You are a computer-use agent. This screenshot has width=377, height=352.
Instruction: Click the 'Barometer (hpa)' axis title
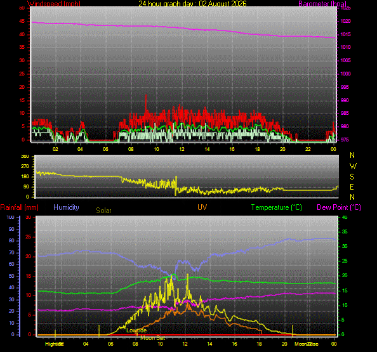coord(322,4)
